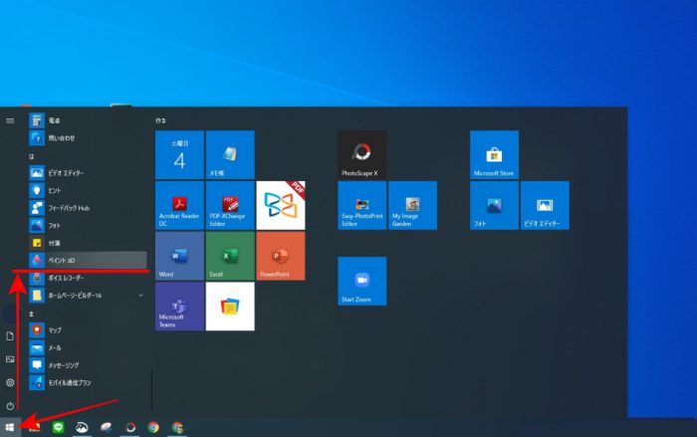This screenshot has width=697, height=437.
Task: Click the Start Zoom tile
Action: [362, 281]
